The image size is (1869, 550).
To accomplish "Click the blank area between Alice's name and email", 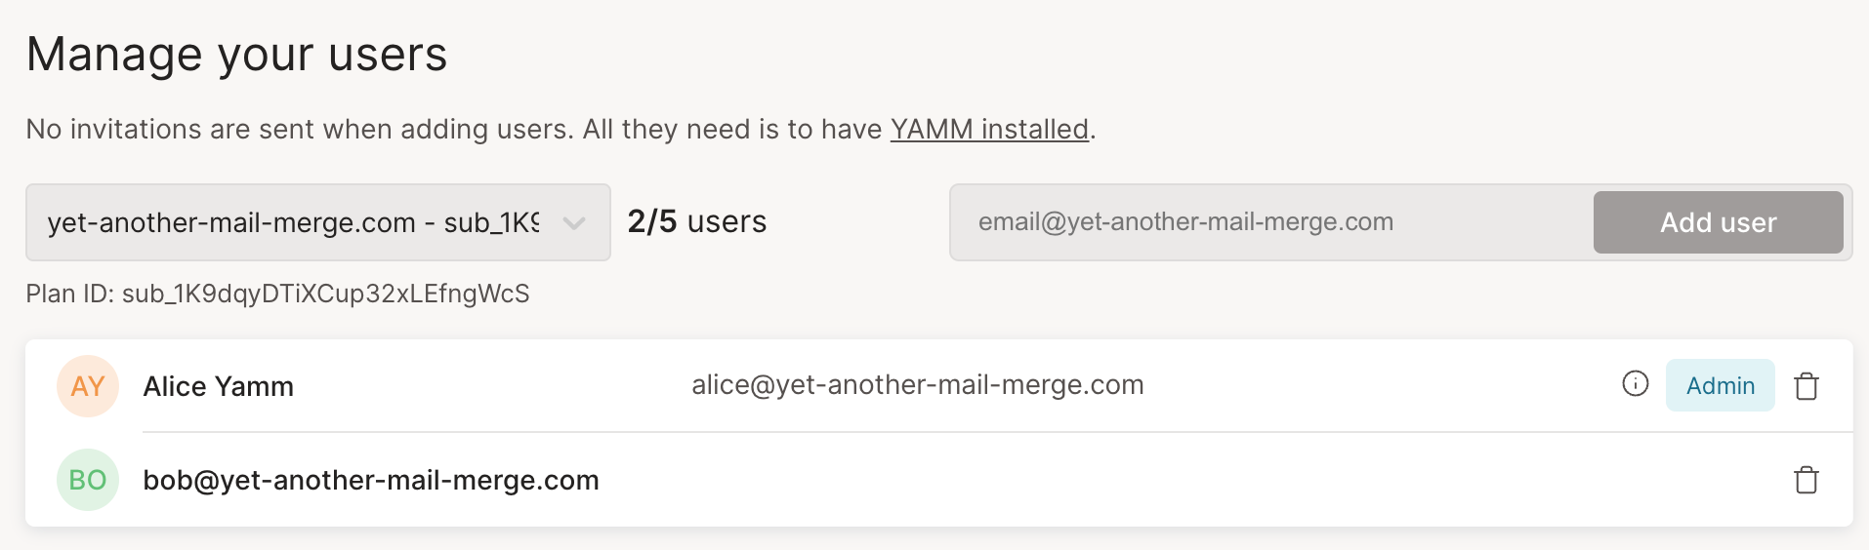I will pos(488,386).
